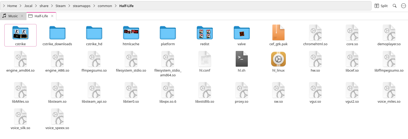Navigate to .local in breadcrumb
The height and width of the screenshot is (139, 408).
coord(28,6)
